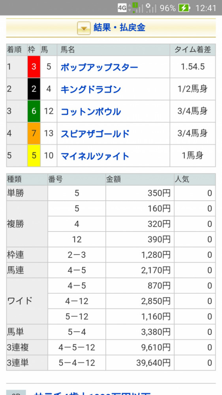Select the 馬単 5−4 number cell
The image size is (222, 395).
click(77, 332)
